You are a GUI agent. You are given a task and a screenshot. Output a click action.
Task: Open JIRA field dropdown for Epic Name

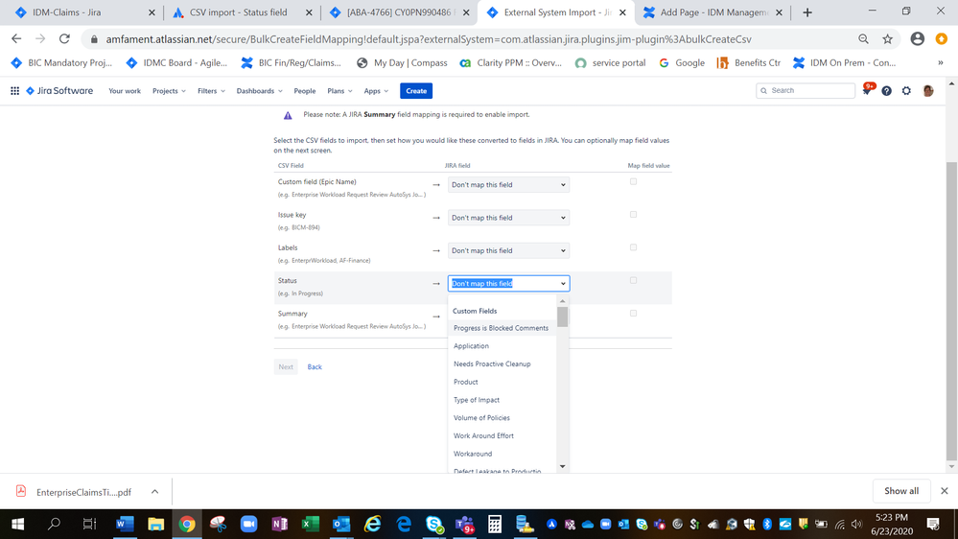click(x=508, y=184)
